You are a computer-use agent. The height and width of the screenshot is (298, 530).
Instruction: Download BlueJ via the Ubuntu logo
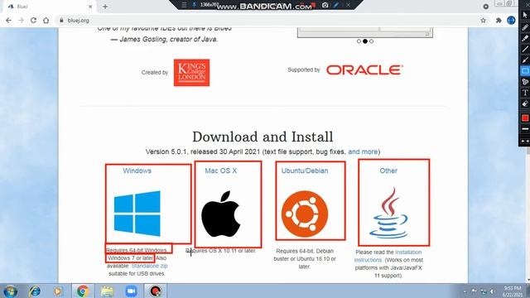pos(305,214)
